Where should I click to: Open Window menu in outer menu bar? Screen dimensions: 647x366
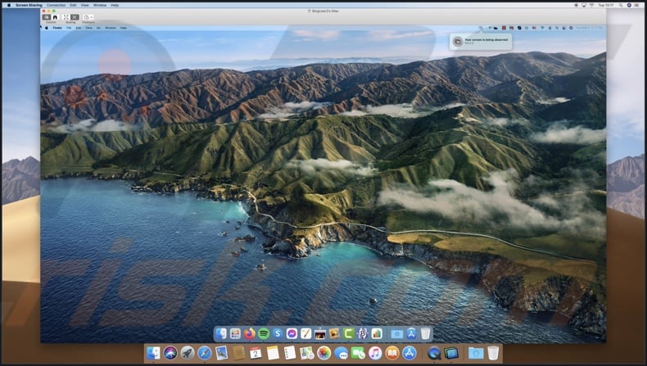[99, 5]
